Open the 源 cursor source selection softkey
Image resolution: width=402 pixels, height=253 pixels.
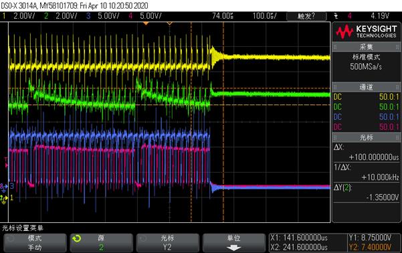(101, 242)
